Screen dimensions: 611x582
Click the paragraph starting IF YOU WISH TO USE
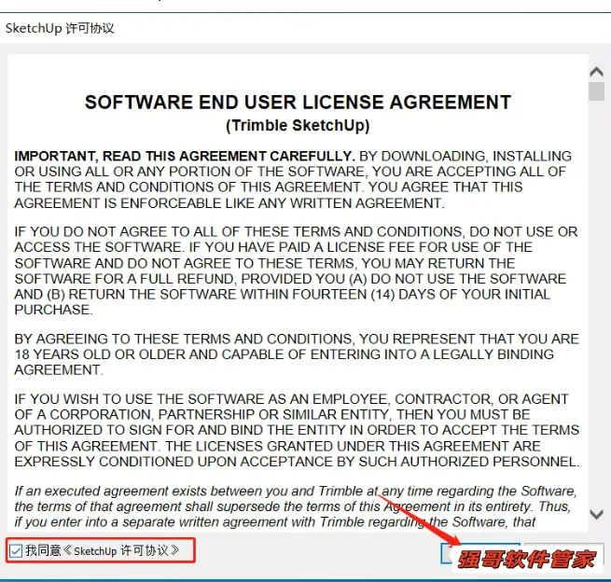tap(297, 430)
